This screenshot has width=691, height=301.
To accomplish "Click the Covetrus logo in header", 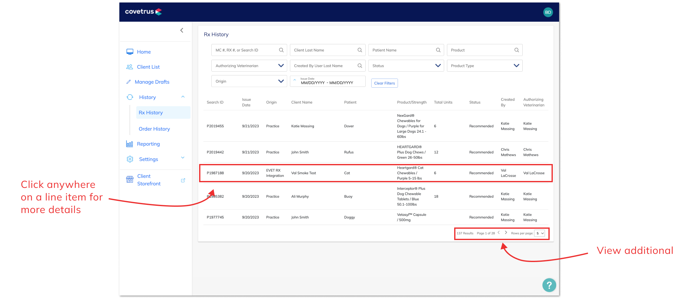I will click(x=144, y=12).
